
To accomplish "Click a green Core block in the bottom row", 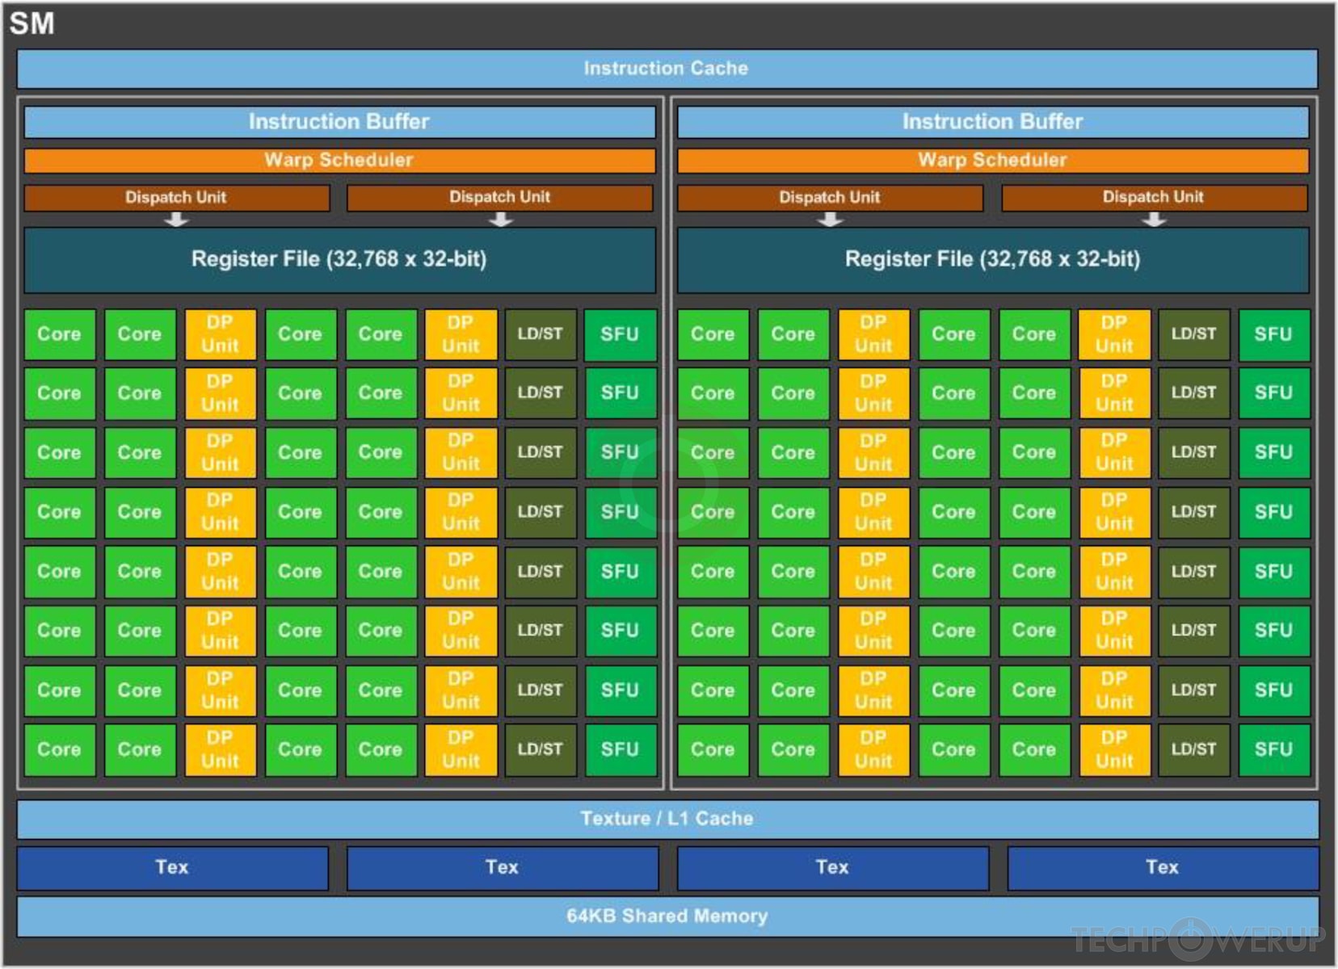I will (59, 749).
